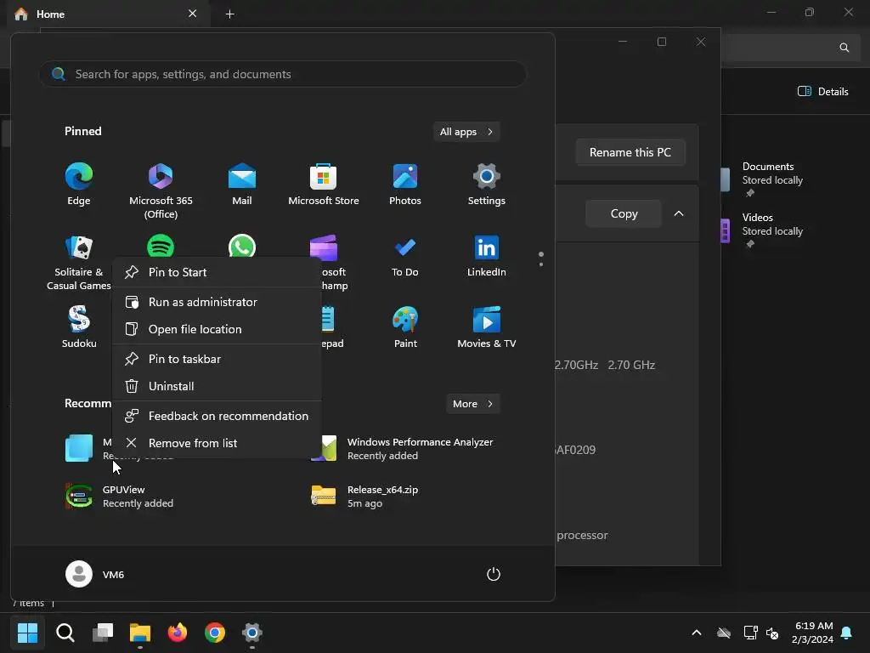Open notification bell in system tray
Image resolution: width=870 pixels, height=653 pixels.
[846, 633]
